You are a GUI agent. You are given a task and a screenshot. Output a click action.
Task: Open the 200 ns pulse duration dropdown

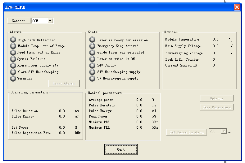[x=224, y=131]
